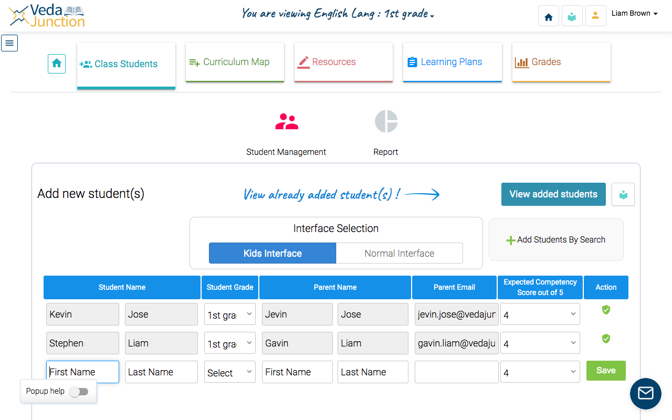Expand the Liam Brown user menu
Viewport: 672px width, 420px height.
click(634, 14)
